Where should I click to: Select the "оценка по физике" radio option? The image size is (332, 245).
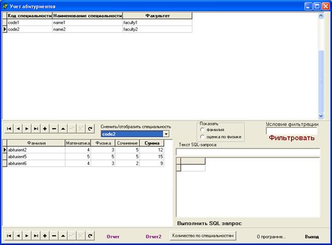click(203, 136)
